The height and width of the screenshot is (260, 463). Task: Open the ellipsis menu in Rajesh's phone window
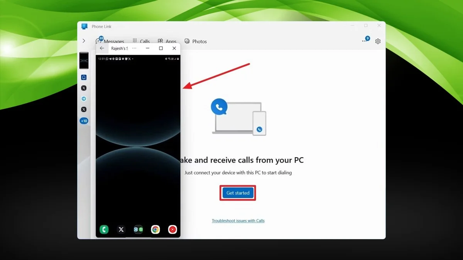134,48
